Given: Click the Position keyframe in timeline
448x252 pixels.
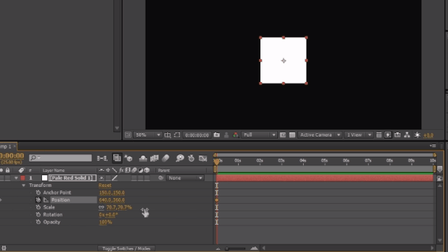Looking at the screenshot, I should tap(216, 200).
